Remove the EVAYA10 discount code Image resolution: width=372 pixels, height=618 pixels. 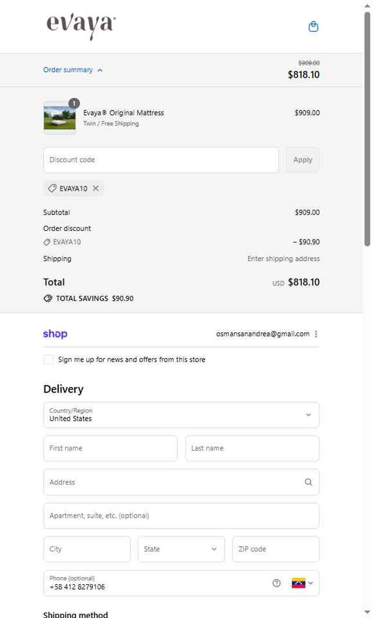[x=96, y=188]
